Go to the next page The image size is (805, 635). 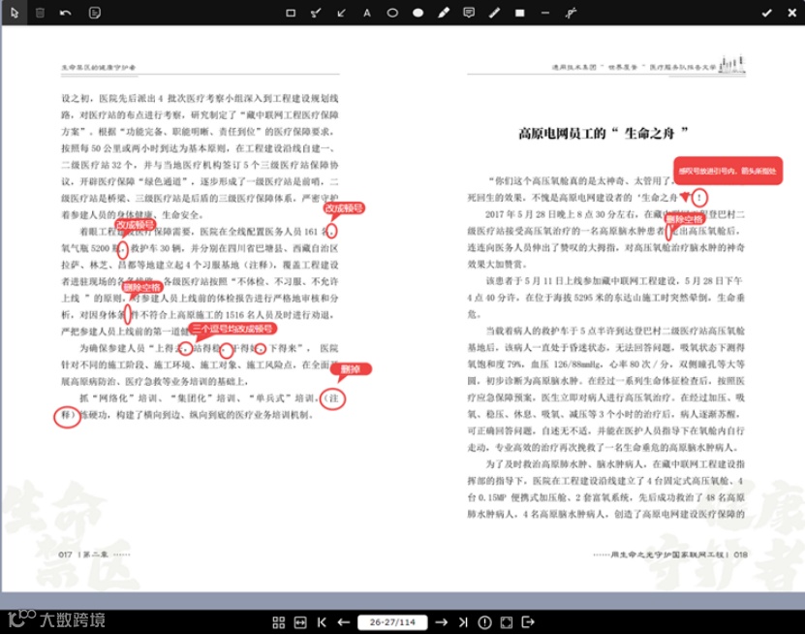pyautogui.click(x=441, y=622)
